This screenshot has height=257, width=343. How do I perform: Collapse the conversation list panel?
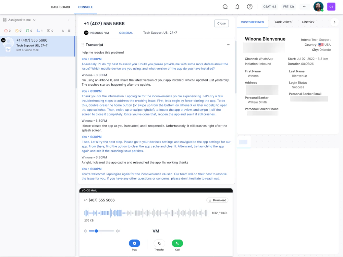[x=68, y=20]
